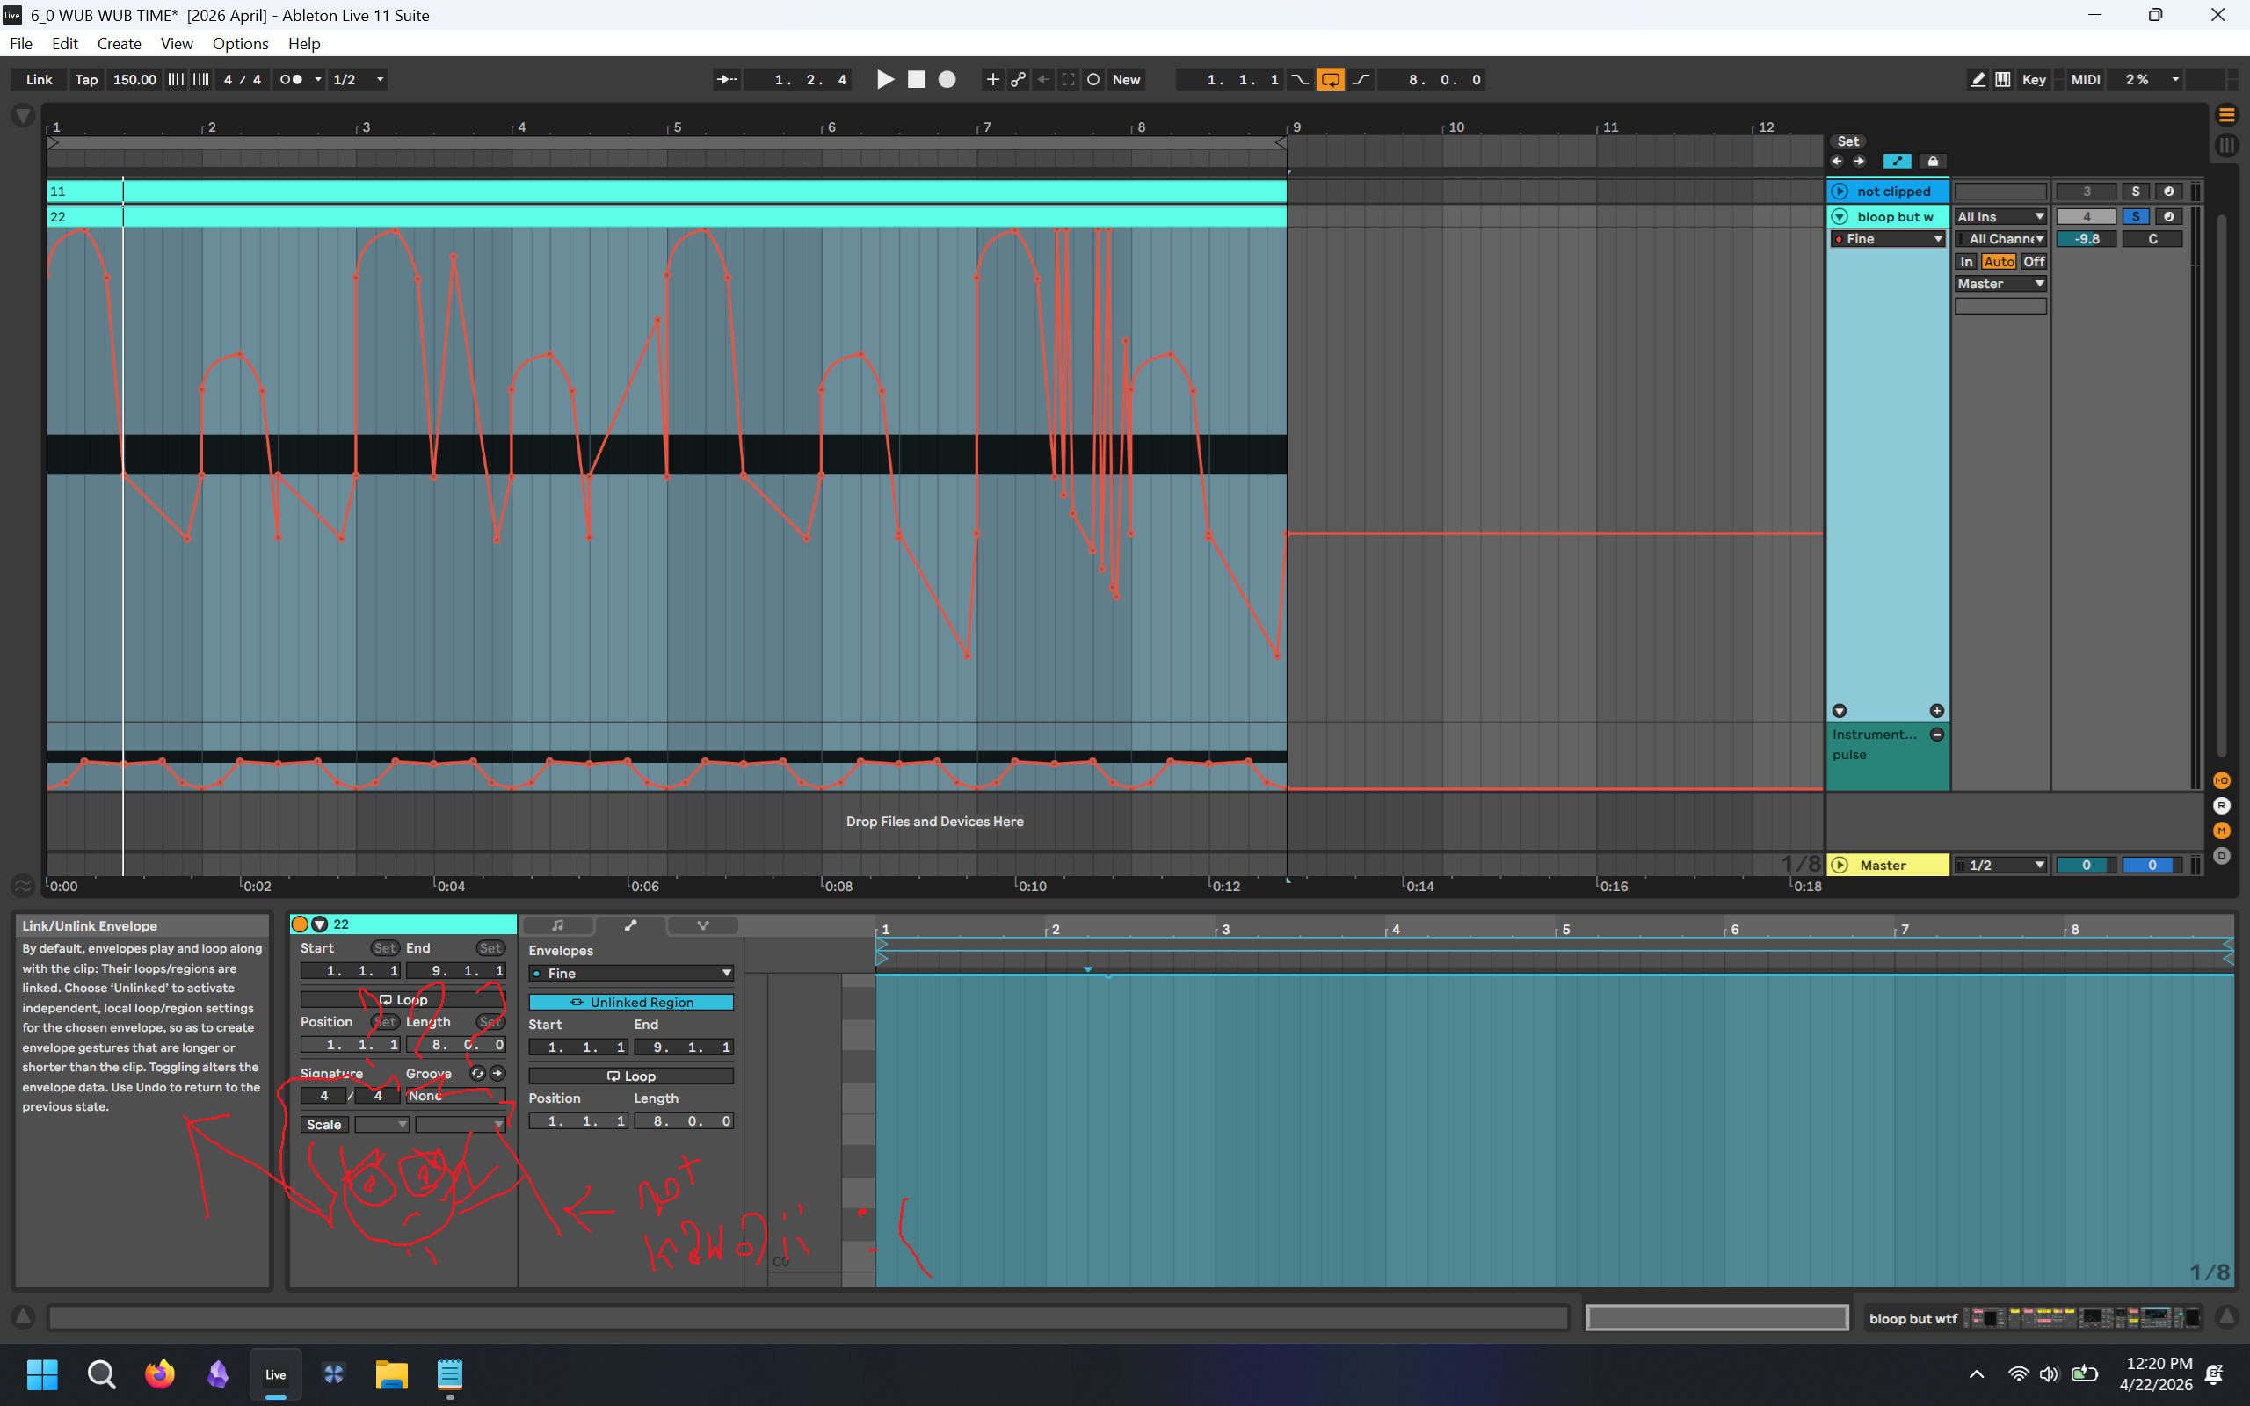Toggle the Lock Envelopes padlock
This screenshot has height=1406, width=2250.
(1933, 162)
